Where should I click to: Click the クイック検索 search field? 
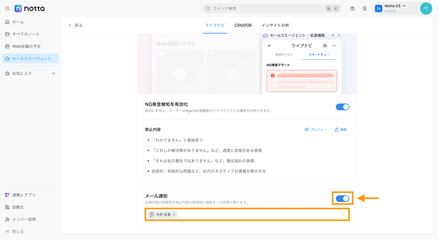point(272,8)
